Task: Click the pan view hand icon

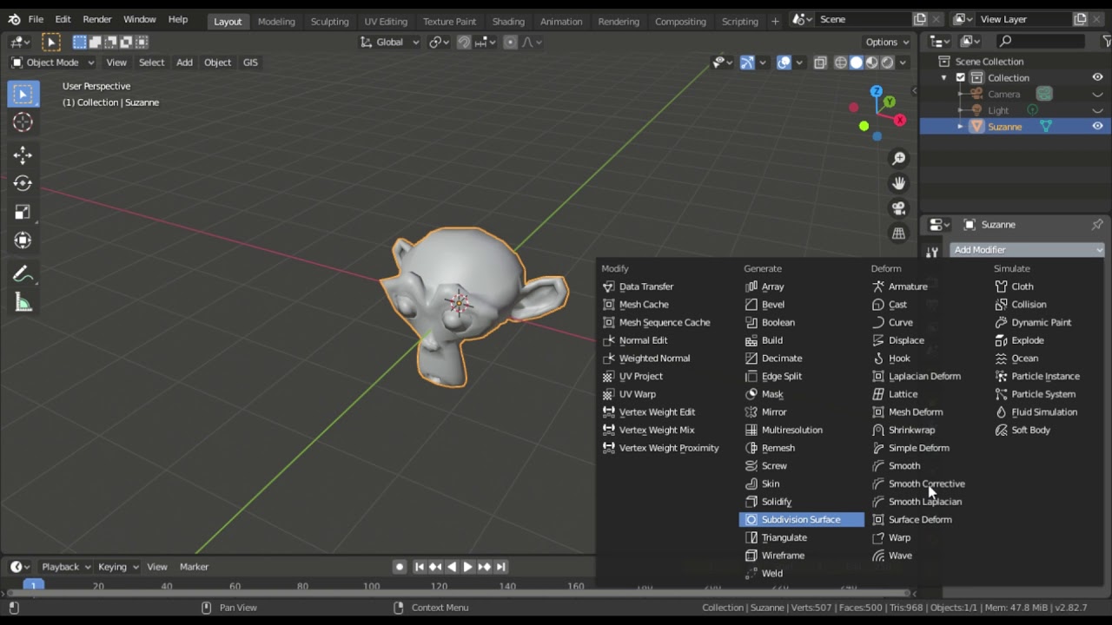Action: 898,183
